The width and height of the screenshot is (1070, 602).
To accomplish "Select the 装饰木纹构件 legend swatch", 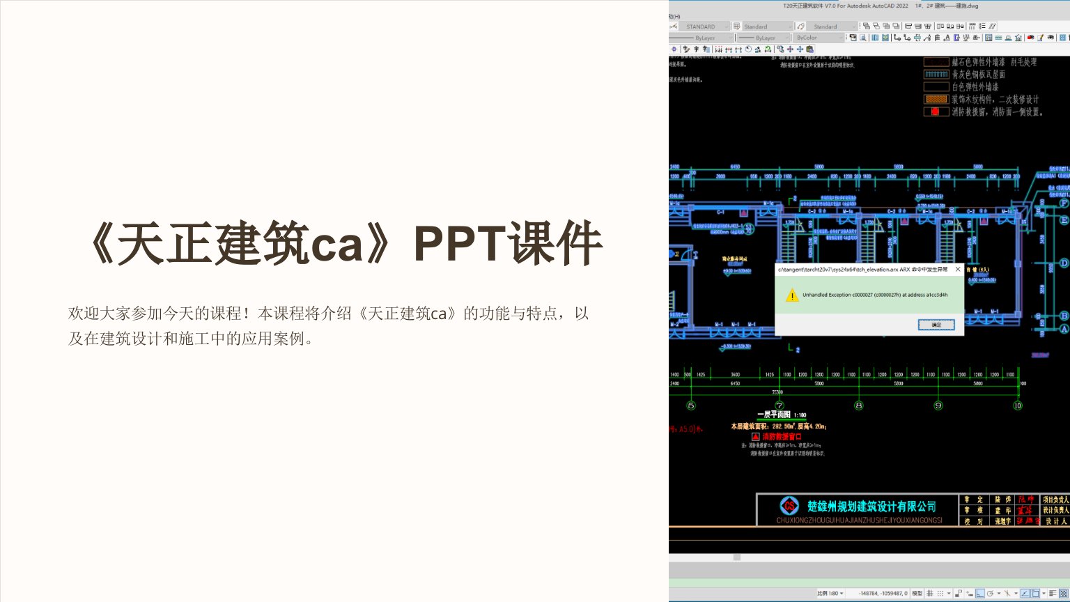I will 936,99.
